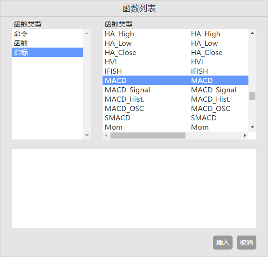Screen dimensions: 268x257
Task: Select the 命令 category
Action: (47, 34)
